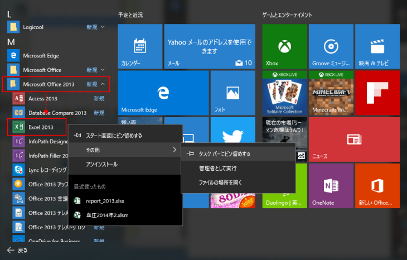The image size is (407, 260).
Task: Open the OneNote tile
Action: [331, 186]
